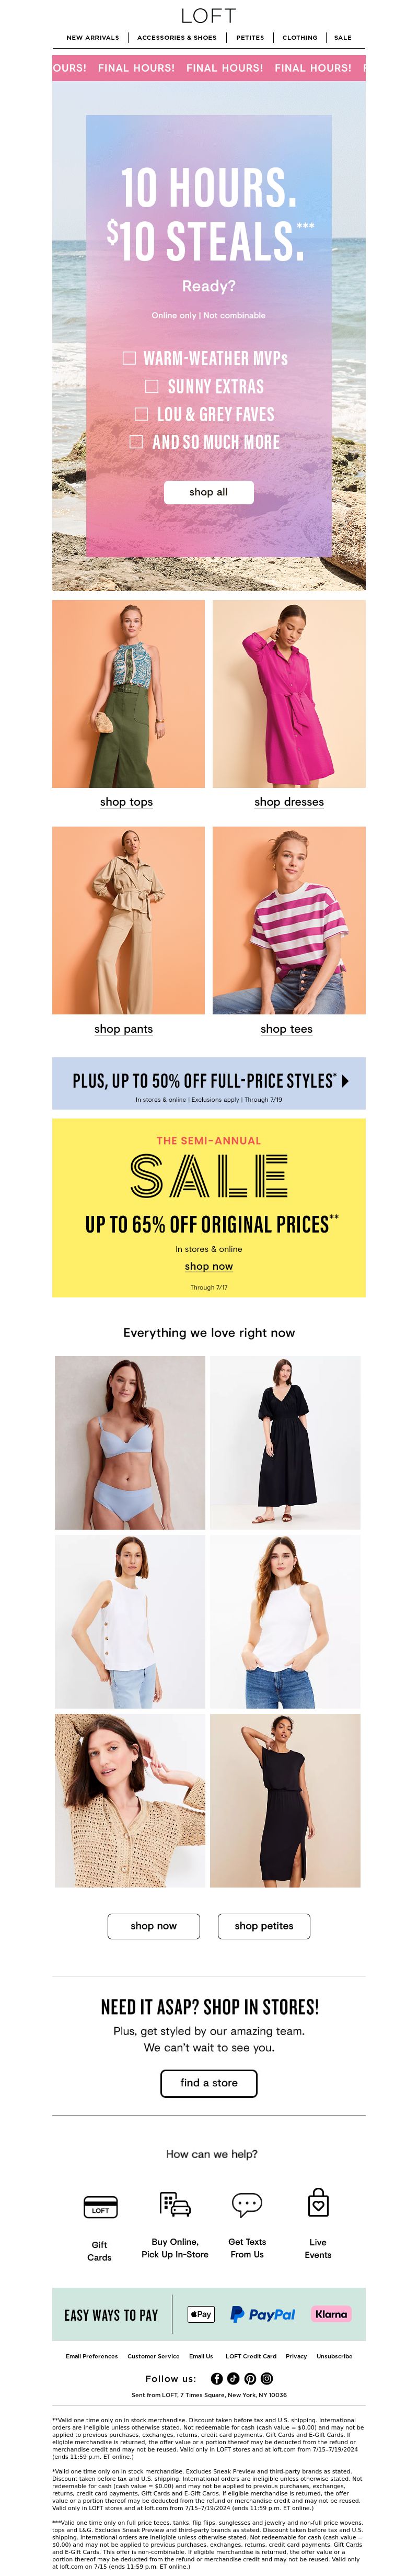Open LOFT's Pinterest icon
This screenshot has height=2576, width=418.
pyautogui.click(x=249, y=2379)
